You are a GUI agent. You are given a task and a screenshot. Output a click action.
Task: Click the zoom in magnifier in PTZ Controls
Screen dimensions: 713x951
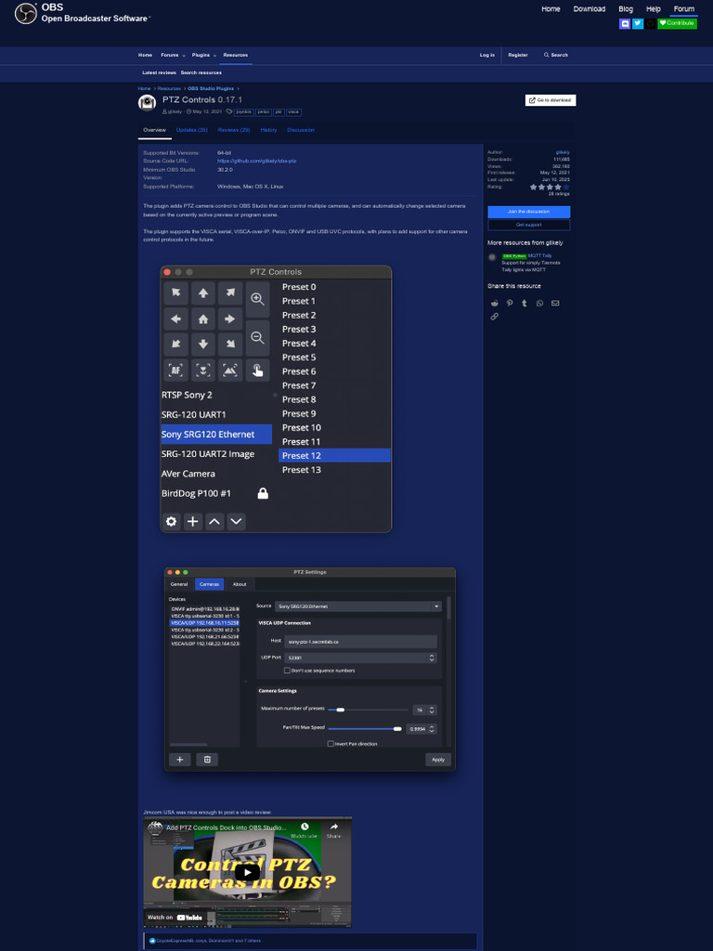click(x=258, y=300)
